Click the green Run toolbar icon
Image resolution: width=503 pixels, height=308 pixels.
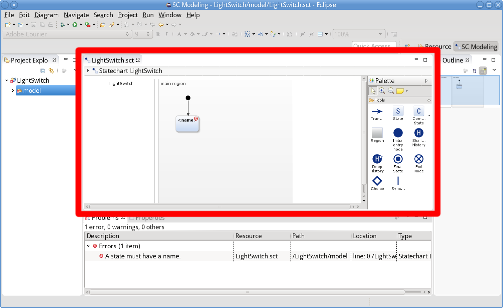(x=75, y=25)
